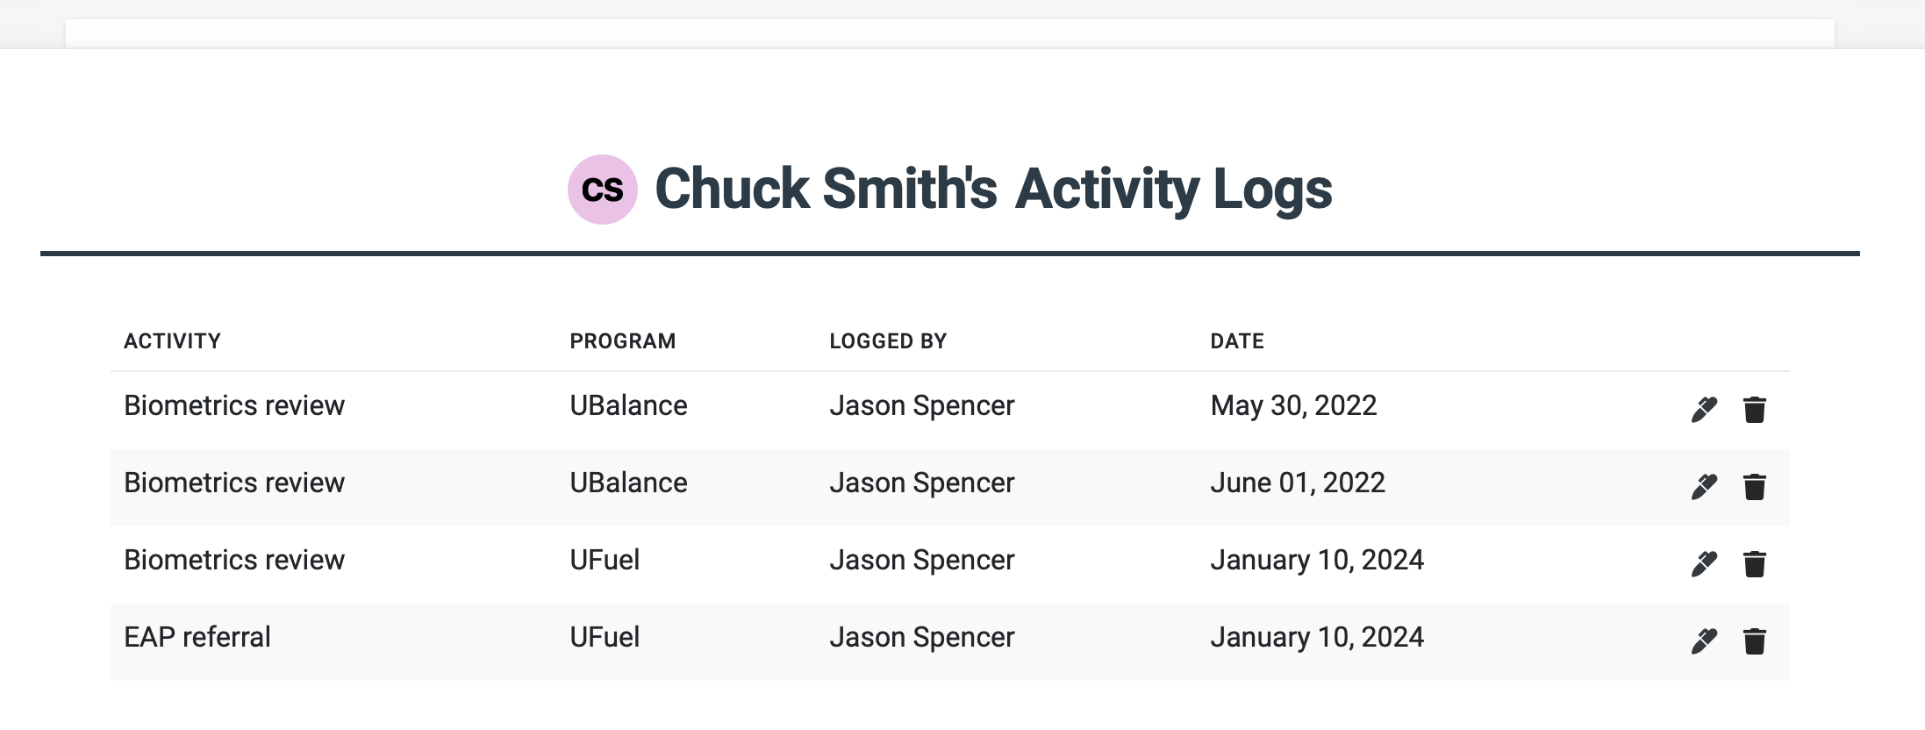This screenshot has height=730, width=1925.
Task: Select the EAP referral activity name
Action: pos(197,637)
